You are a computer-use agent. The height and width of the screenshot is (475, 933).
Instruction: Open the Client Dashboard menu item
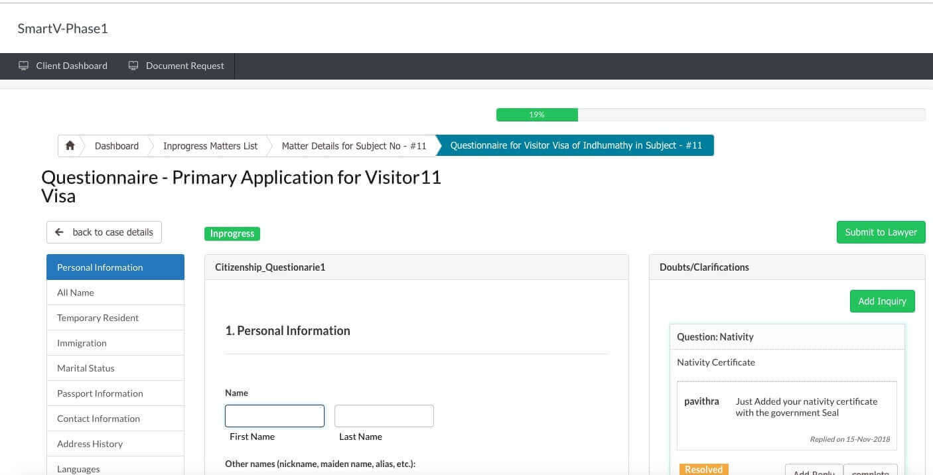(63, 66)
